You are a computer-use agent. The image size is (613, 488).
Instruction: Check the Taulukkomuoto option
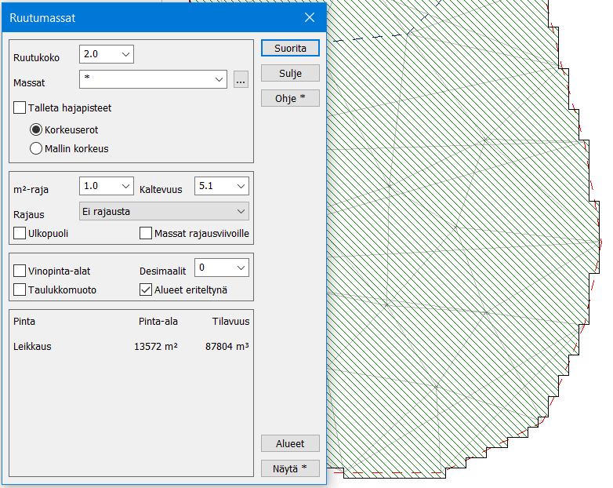point(20,290)
